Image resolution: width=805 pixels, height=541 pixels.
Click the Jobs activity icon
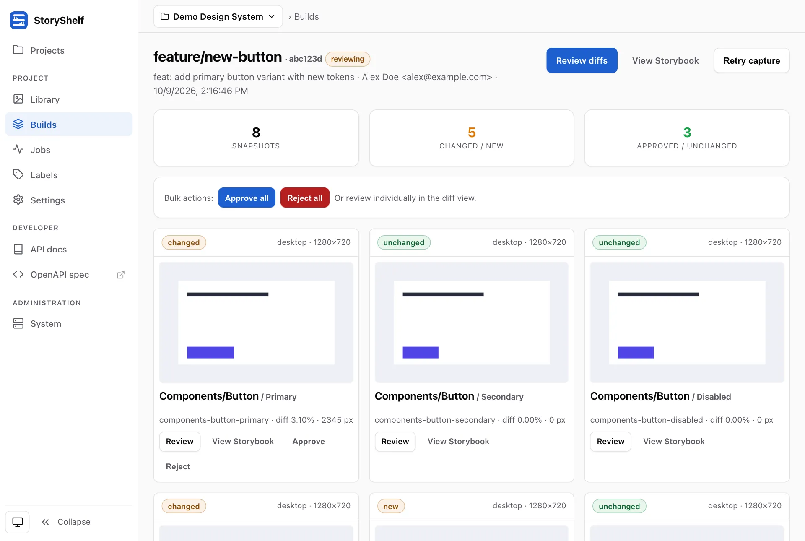coord(18,149)
